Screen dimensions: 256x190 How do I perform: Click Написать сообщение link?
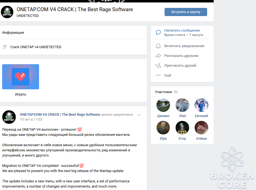[182, 30]
